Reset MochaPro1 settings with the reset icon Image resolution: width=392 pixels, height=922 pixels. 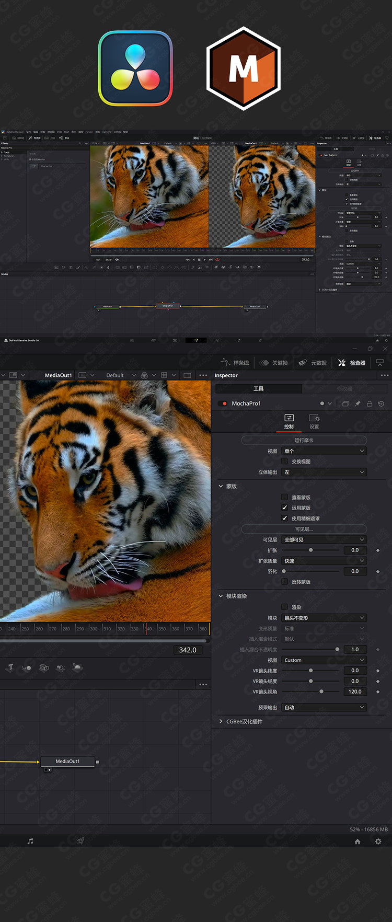pos(381,404)
